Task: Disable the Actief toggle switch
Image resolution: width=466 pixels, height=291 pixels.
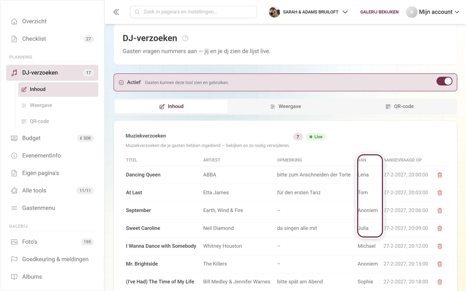Action: 444,81
